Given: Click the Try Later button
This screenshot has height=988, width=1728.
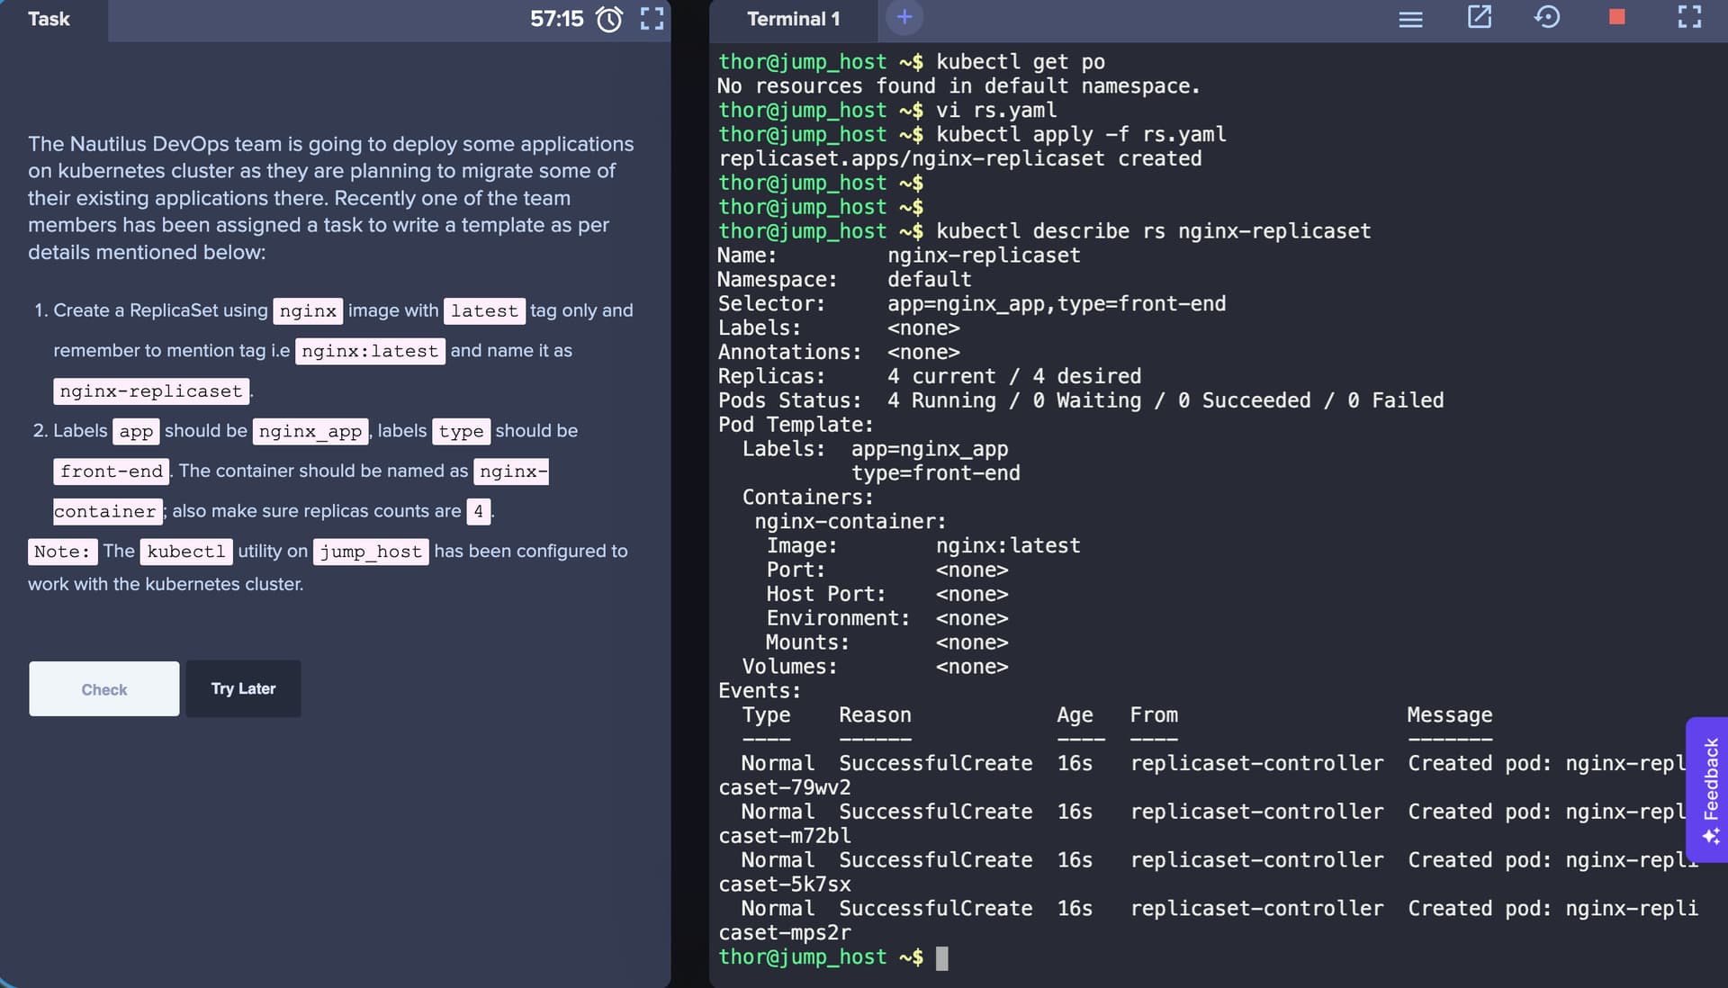Looking at the screenshot, I should pyautogui.click(x=243, y=688).
